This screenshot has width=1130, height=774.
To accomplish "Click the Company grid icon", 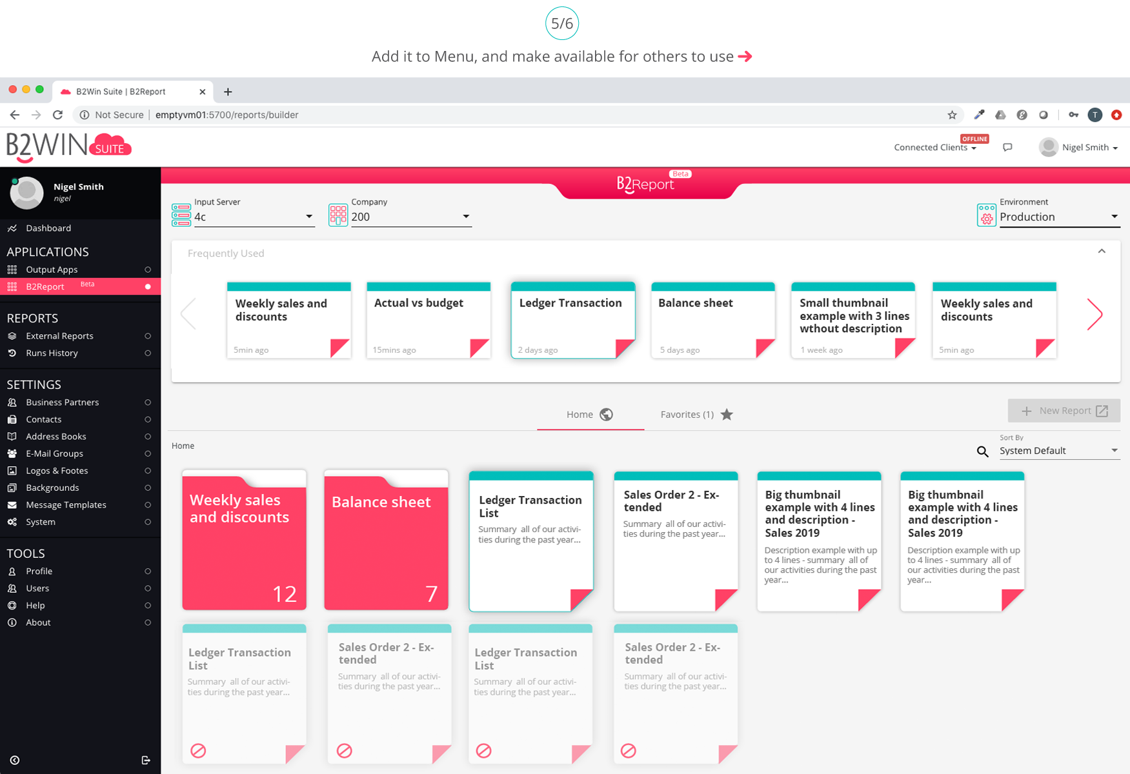I will coord(338,215).
